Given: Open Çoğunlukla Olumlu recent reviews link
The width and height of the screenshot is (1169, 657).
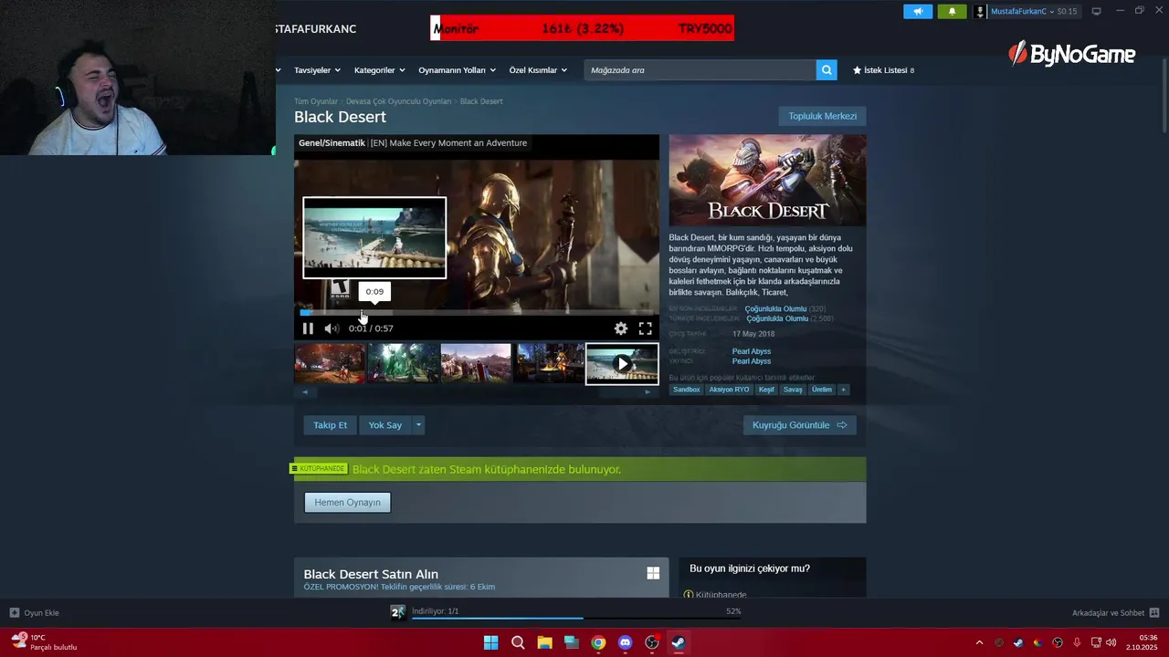Looking at the screenshot, I should point(775,308).
